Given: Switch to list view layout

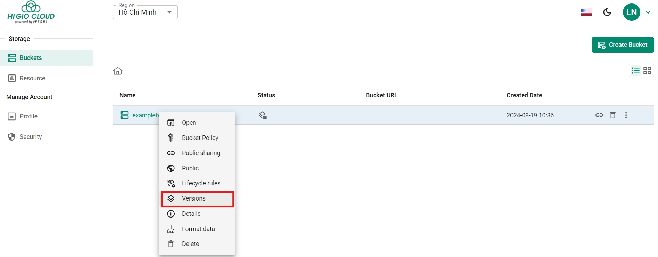Looking at the screenshot, I should click(635, 71).
